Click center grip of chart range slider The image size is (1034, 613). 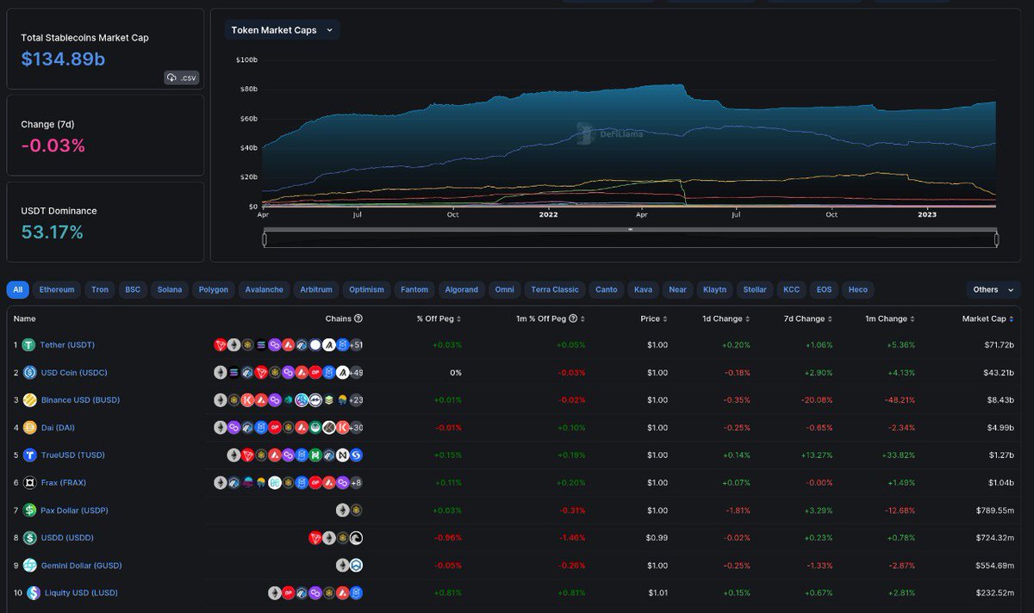[631, 230]
